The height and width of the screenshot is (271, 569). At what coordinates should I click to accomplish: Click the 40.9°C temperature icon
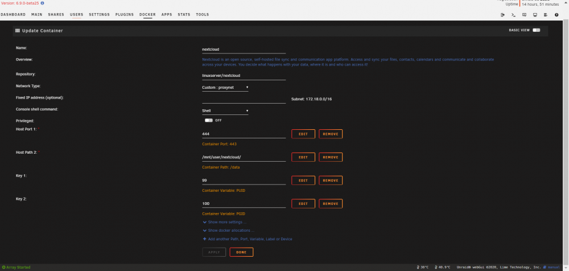436,268
